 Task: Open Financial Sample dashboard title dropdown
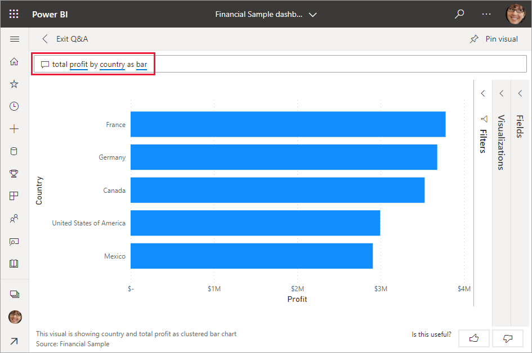coord(266,14)
